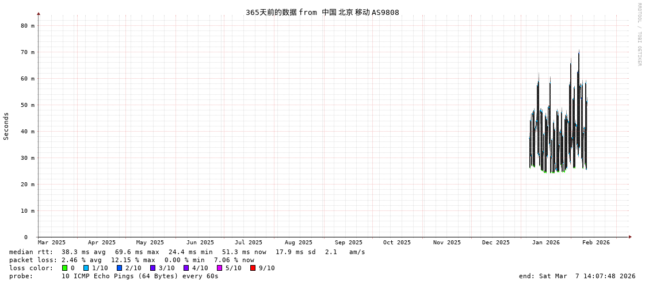645x284 pixels.
Task: Click the red 9/10 loss swatch
Action: 253,268
